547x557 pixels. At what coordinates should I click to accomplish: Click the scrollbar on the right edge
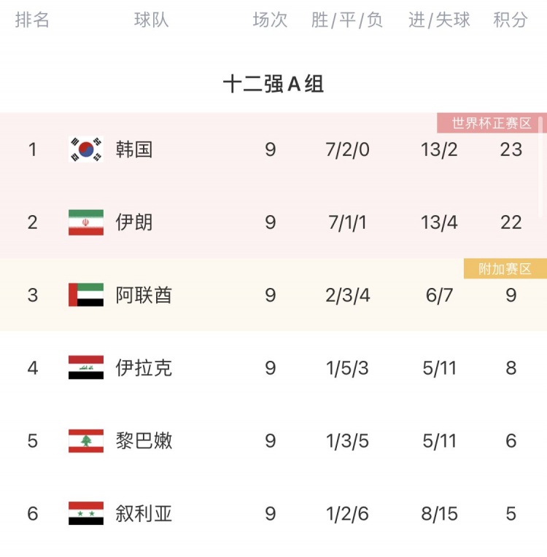(540, 167)
